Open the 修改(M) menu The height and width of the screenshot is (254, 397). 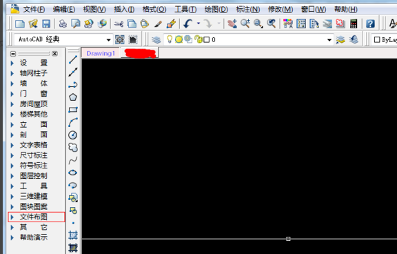pyautogui.click(x=281, y=10)
